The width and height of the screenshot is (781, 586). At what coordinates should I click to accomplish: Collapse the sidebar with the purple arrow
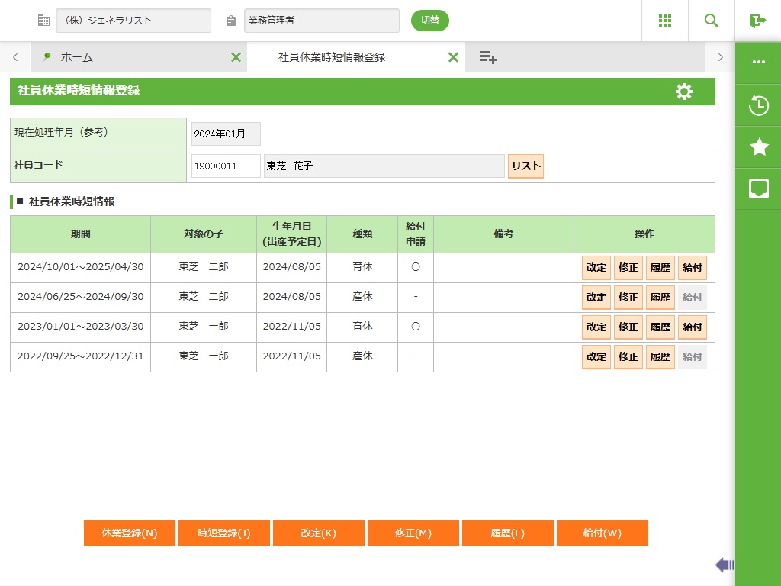click(x=724, y=565)
